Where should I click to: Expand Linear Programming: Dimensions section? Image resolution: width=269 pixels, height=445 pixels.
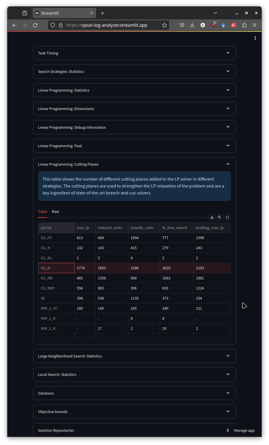pyautogui.click(x=134, y=109)
